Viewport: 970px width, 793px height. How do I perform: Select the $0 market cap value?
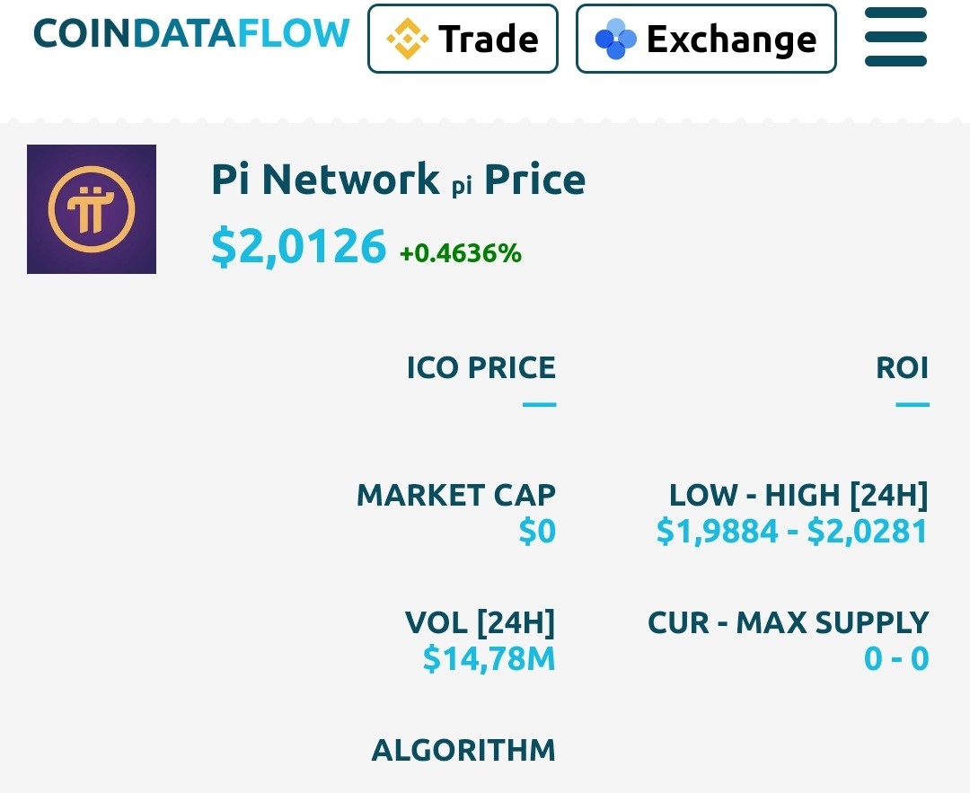click(537, 532)
